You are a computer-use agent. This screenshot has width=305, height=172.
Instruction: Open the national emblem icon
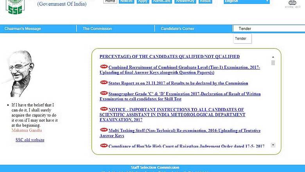click(x=292, y=4)
